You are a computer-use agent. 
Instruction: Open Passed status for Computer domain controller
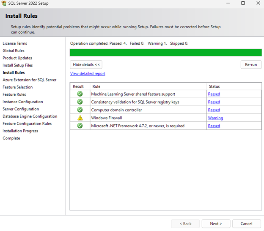(x=214, y=110)
